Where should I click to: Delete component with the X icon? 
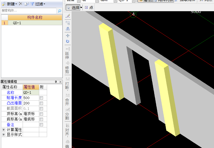[x=21, y=4]
